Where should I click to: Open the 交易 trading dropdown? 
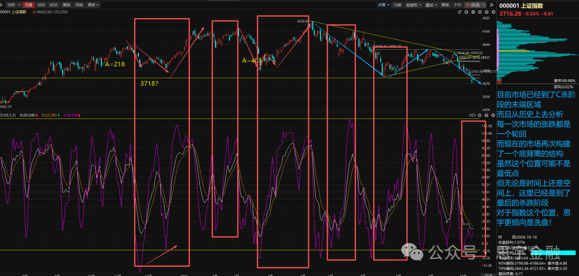pyautogui.click(x=383, y=5)
